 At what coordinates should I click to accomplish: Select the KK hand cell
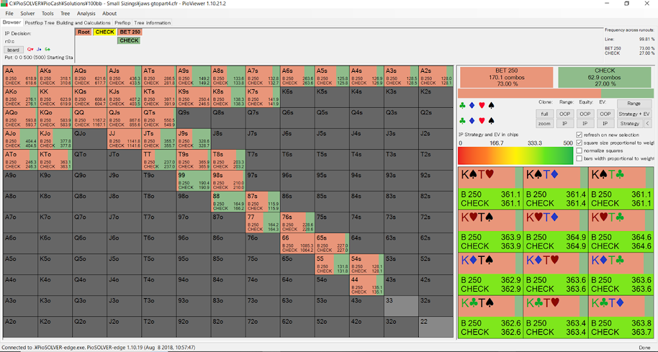[55, 97]
